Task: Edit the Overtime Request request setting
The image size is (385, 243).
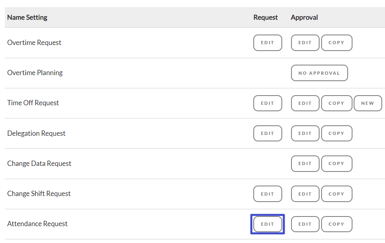Action: [x=268, y=43]
